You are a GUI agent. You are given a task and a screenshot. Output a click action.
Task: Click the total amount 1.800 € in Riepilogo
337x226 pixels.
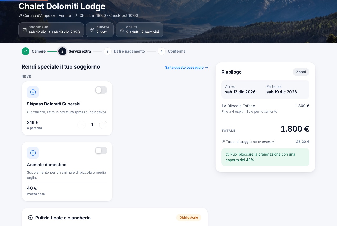pyautogui.click(x=295, y=129)
